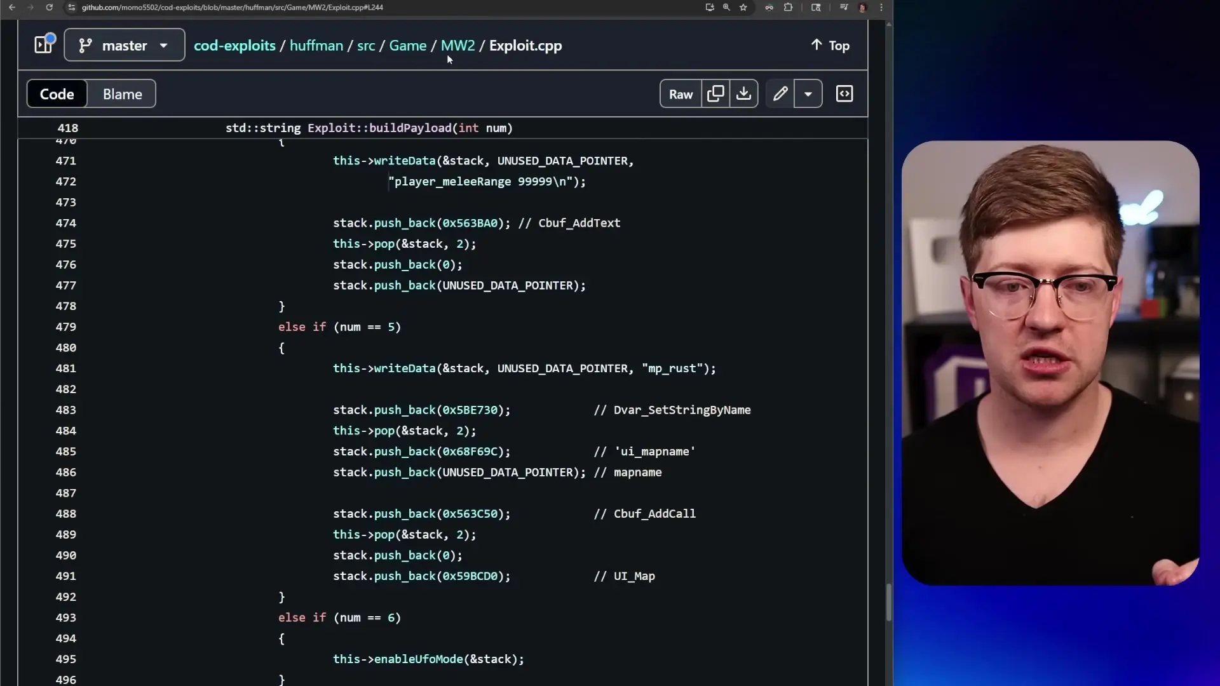Viewport: 1220px width, 686px height.
Task: Click the 0x59BCD0 address value
Action: [x=470, y=576]
